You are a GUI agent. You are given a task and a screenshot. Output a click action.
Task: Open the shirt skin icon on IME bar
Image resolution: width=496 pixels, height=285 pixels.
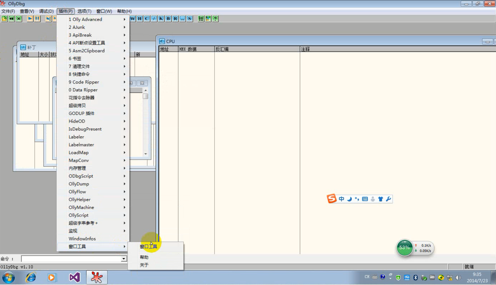pos(381,199)
